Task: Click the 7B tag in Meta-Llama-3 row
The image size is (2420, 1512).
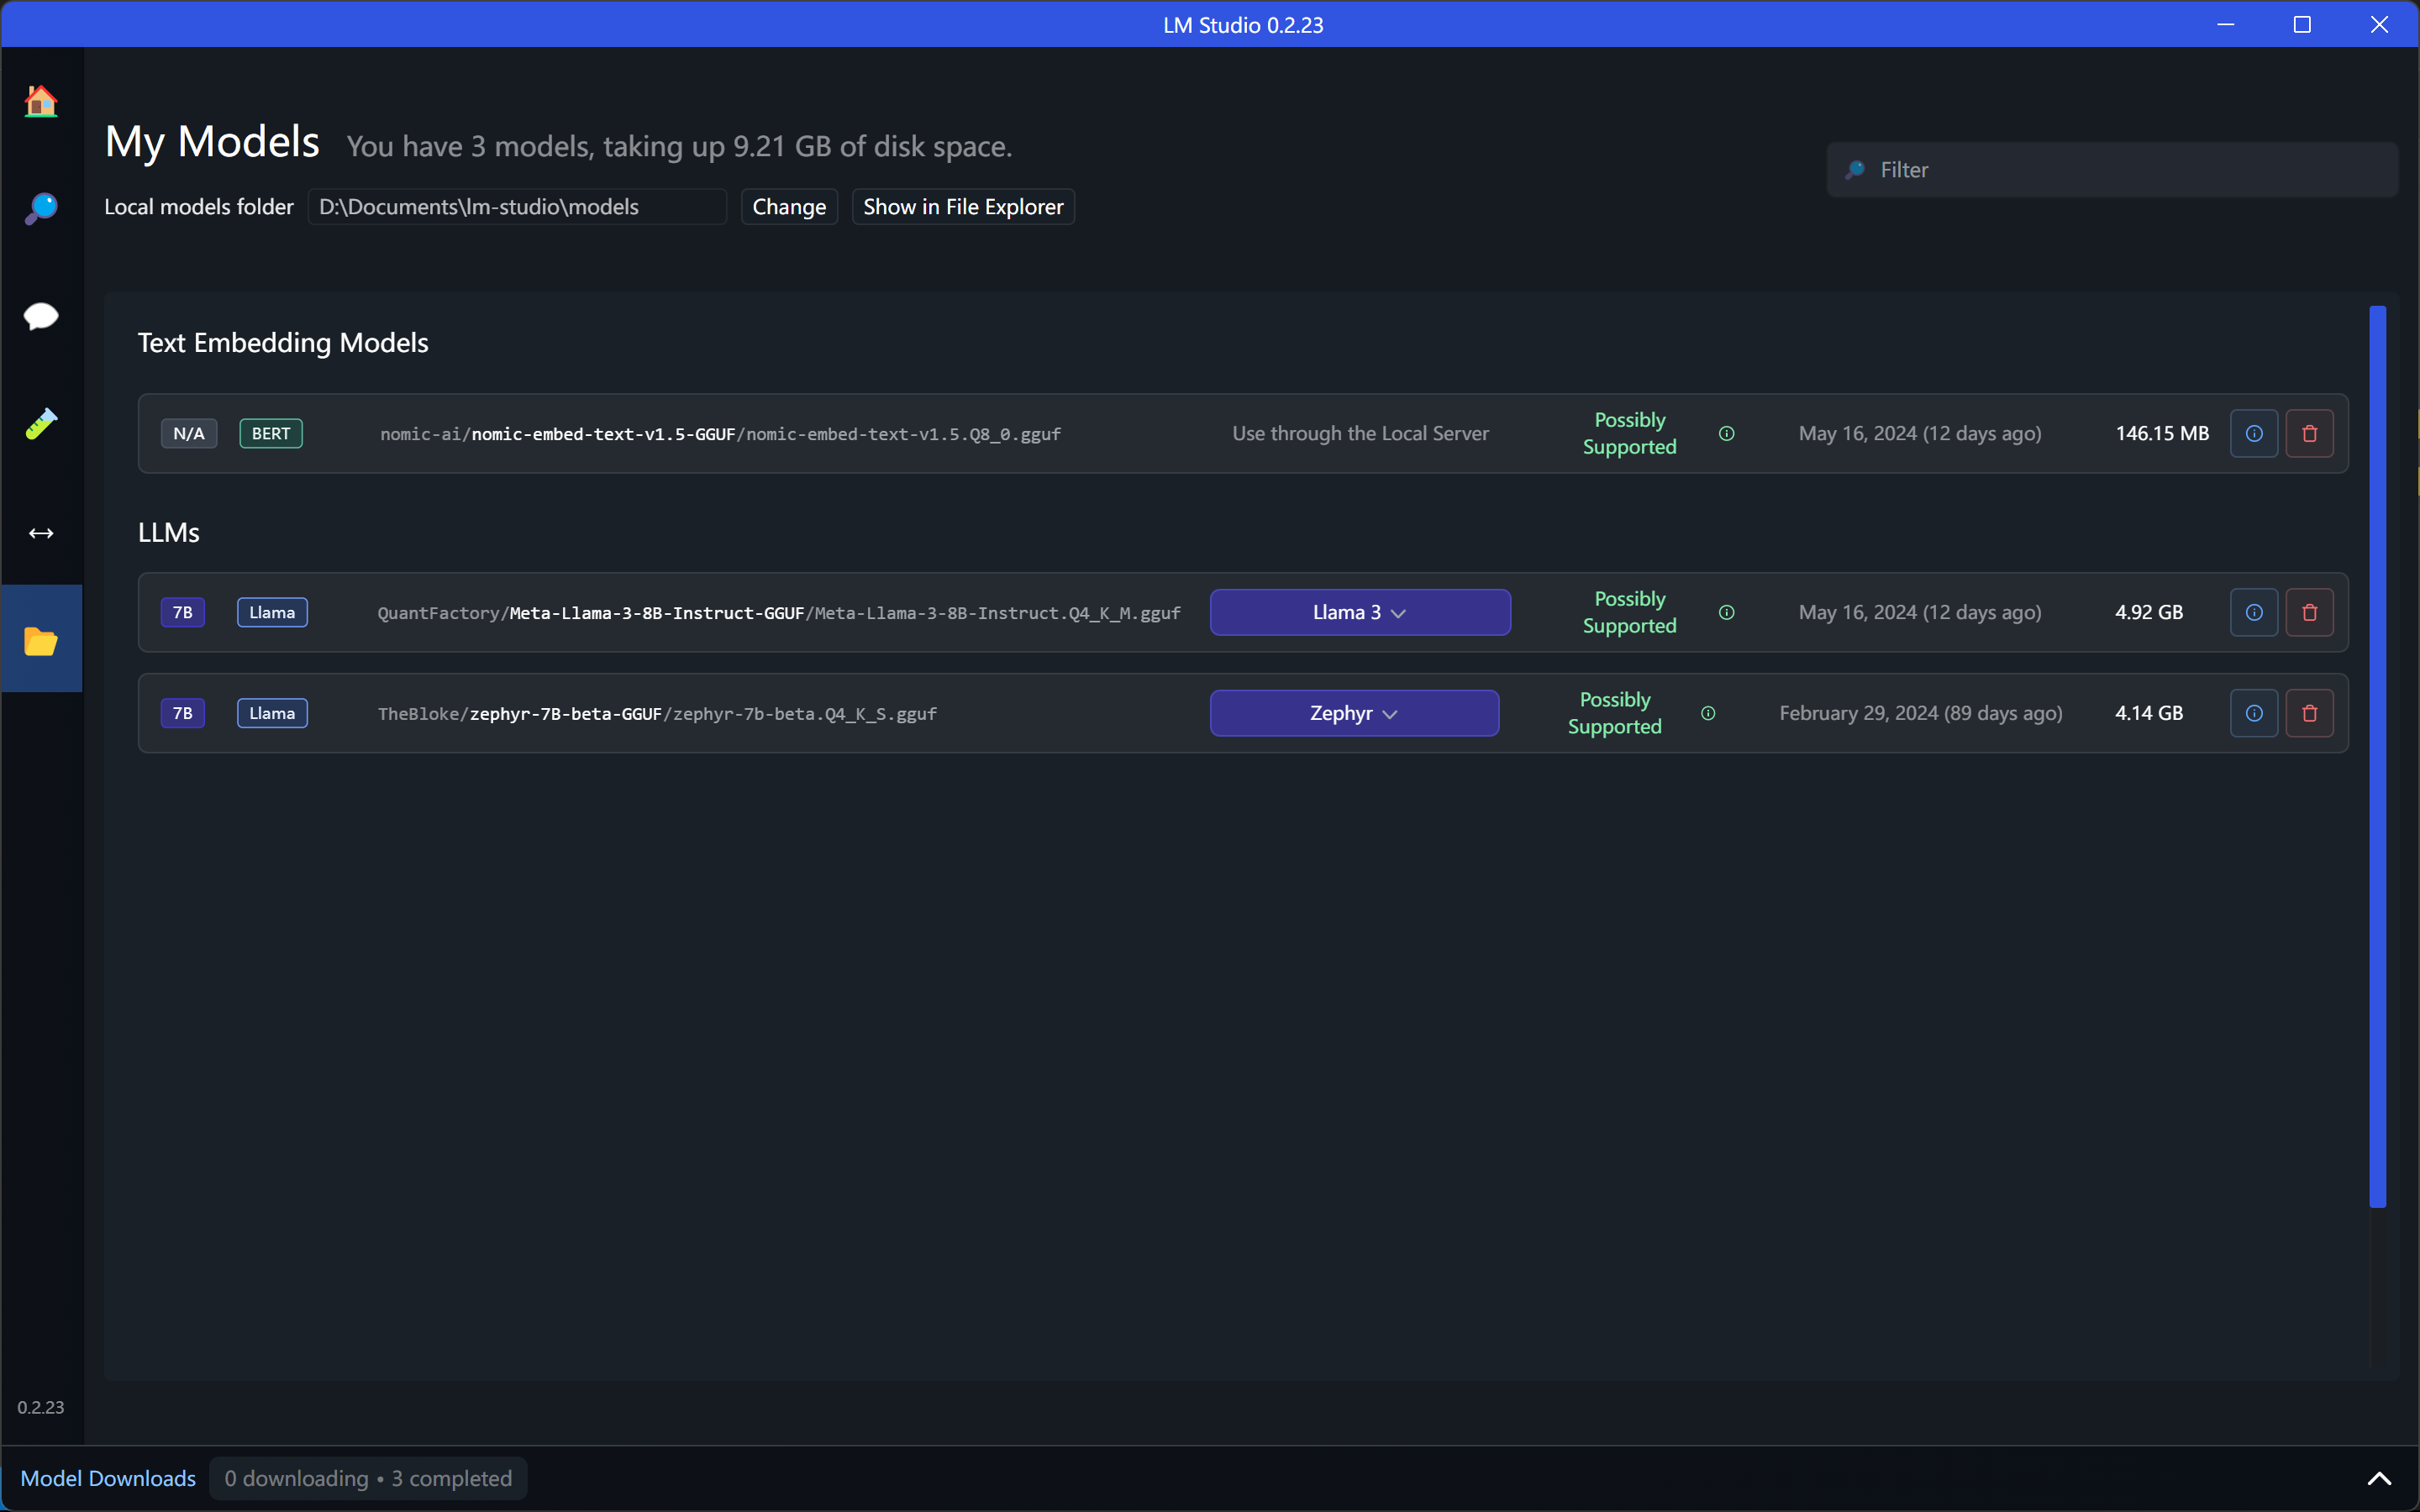Action: coord(183,612)
